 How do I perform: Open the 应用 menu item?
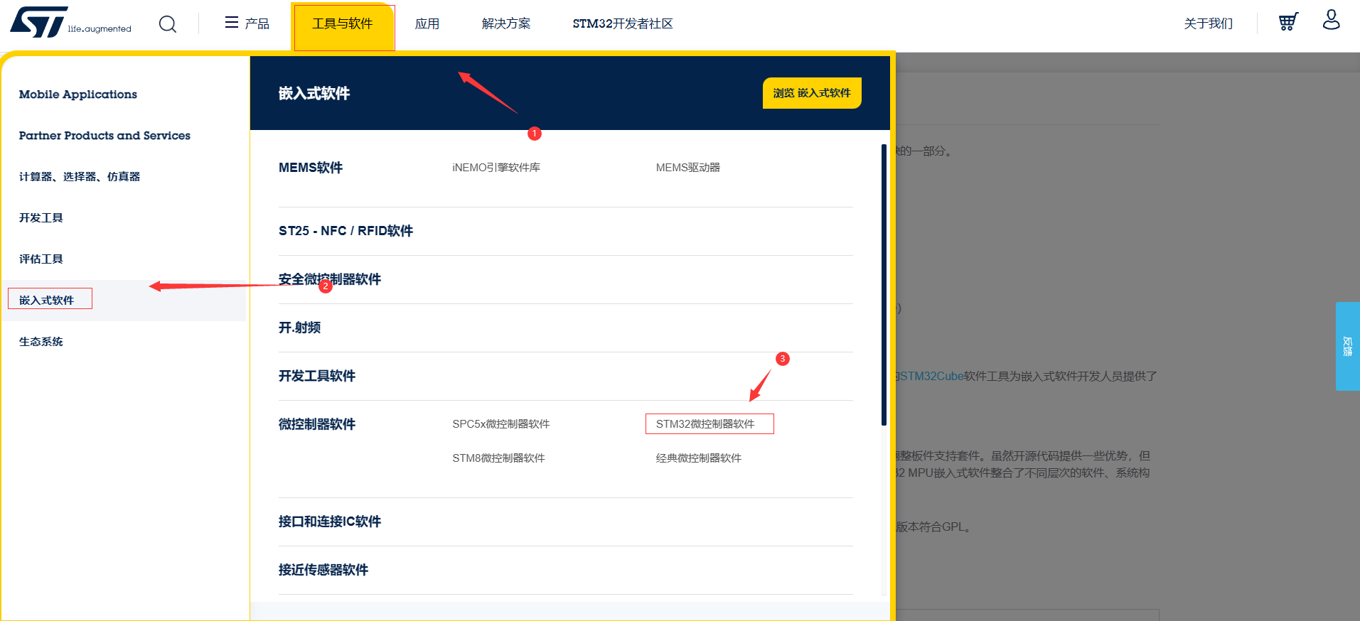[x=427, y=24]
